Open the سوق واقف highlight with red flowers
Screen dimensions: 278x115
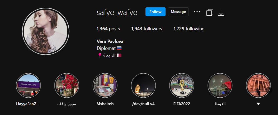click(x=67, y=85)
